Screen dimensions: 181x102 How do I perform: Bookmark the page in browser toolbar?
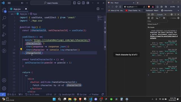tap(120, 7)
